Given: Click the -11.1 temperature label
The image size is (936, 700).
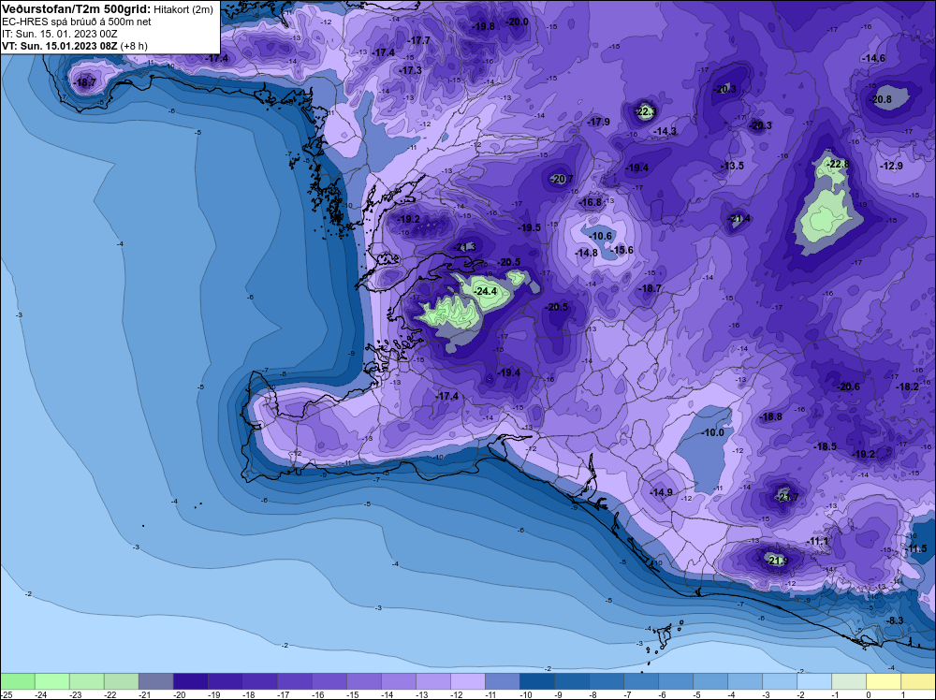Looking at the screenshot, I should point(818,541).
